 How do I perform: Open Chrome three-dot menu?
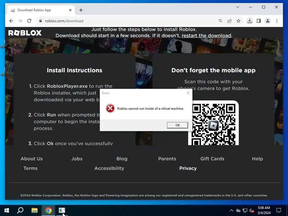(277, 21)
